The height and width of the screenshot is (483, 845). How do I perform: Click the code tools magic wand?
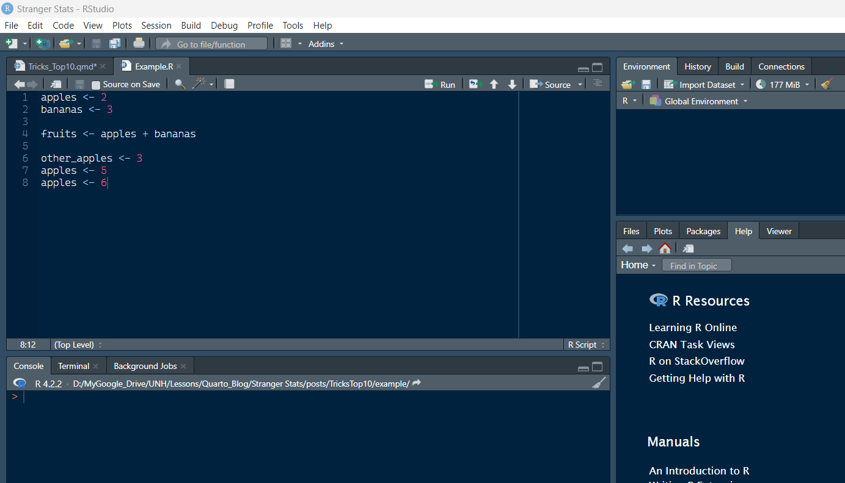click(199, 84)
